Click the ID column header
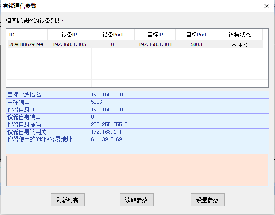This screenshot has width=275, height=215. [x=27, y=35]
